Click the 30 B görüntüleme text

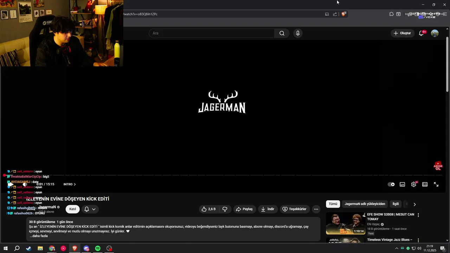pos(42,222)
